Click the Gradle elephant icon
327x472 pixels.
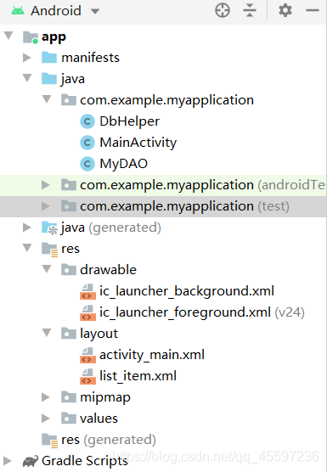pos(31,461)
